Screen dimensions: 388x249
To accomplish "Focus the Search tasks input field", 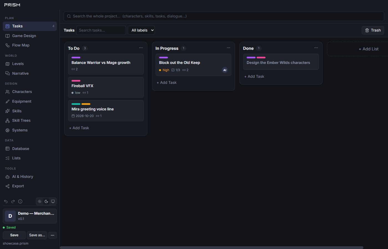I will 101,30.
